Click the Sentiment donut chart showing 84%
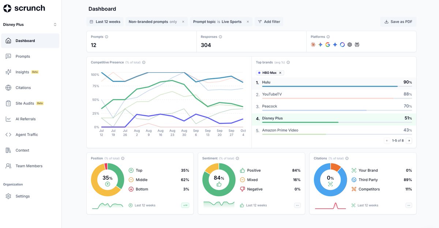The width and height of the screenshot is (439, 228). [219, 180]
